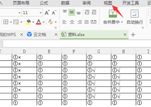The image size is (151, 107).
Task: Apply yellow fill color bucket
Action: click(28, 22)
